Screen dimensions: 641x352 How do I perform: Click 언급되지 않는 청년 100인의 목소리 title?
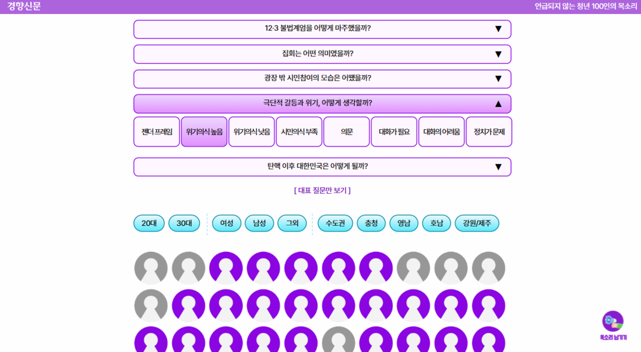(586, 6)
